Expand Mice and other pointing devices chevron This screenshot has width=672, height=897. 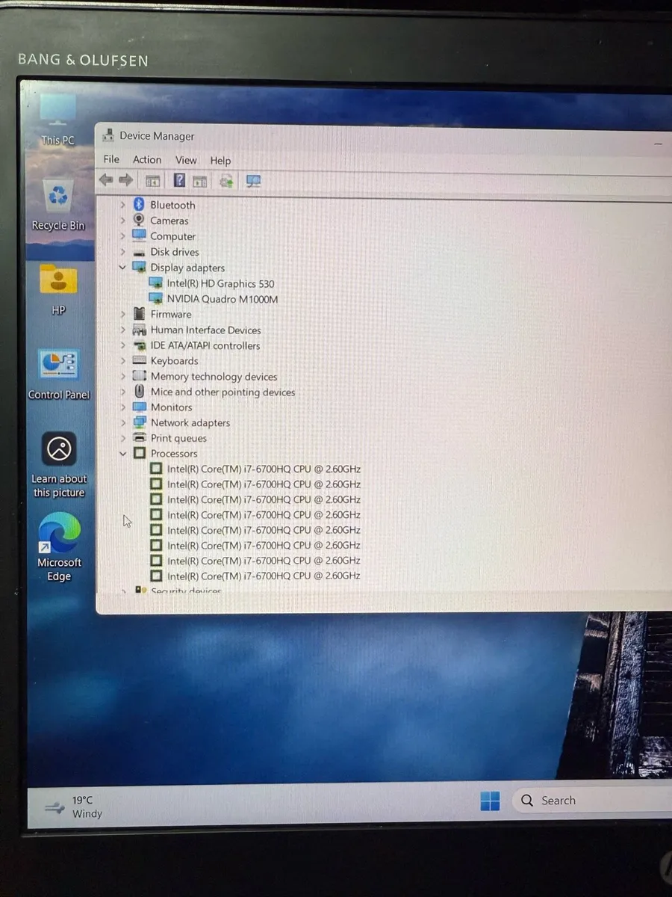(x=123, y=392)
